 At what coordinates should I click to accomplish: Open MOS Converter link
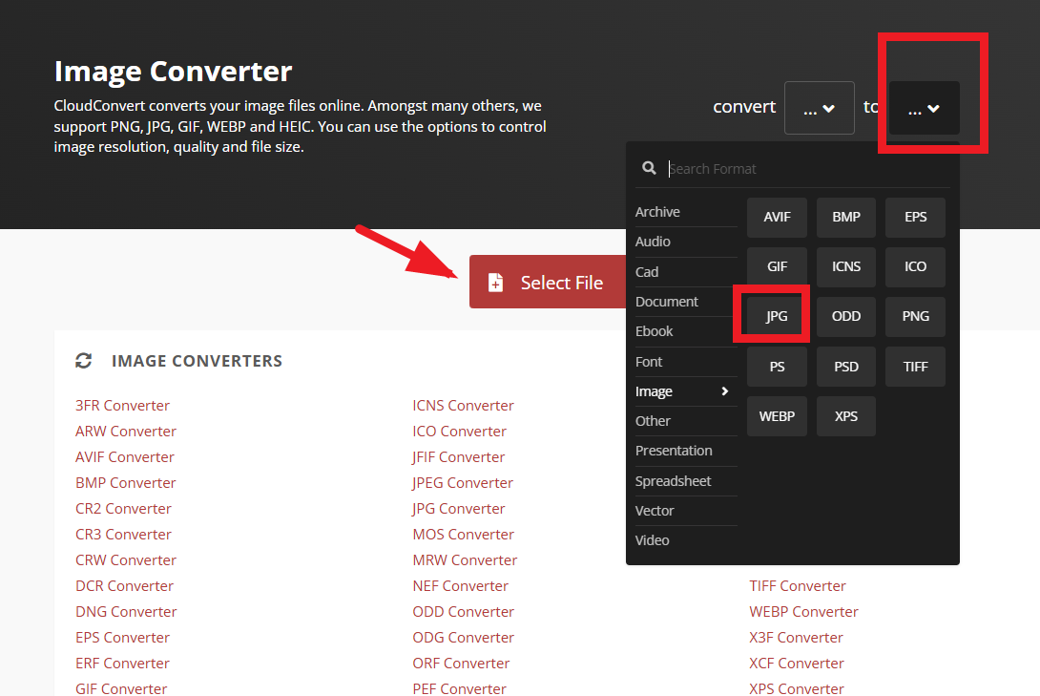(x=463, y=535)
